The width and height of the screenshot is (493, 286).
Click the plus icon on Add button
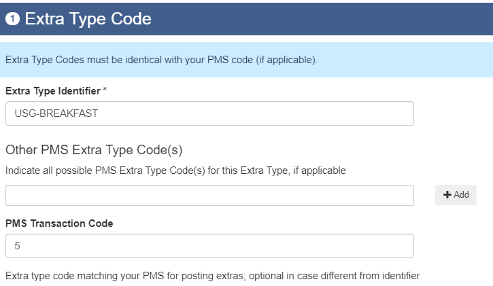[447, 195]
